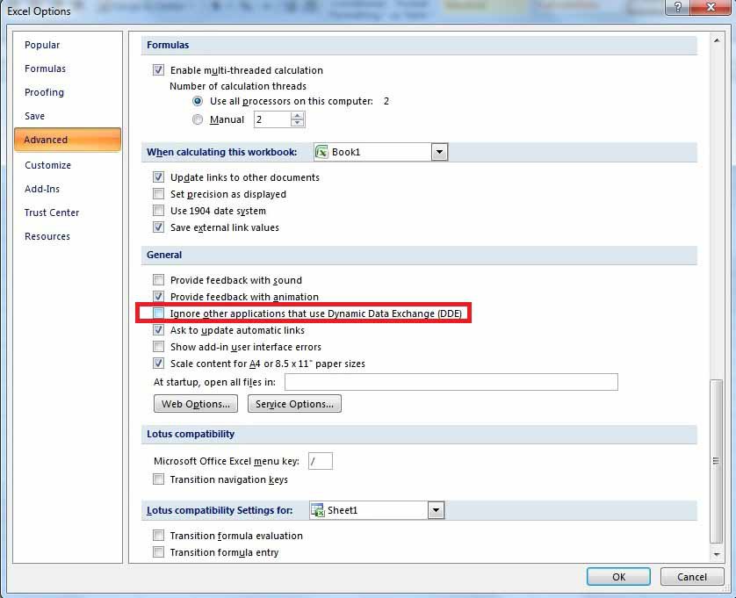
Task: Click the Excel workbook icon beside Book1
Action: 322,151
